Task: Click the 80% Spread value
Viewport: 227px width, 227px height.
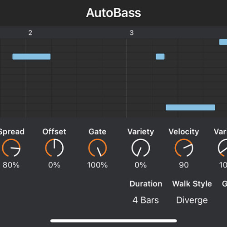Action: pos(11,165)
